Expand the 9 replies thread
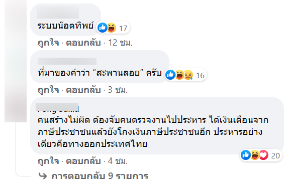 [x=100, y=176]
